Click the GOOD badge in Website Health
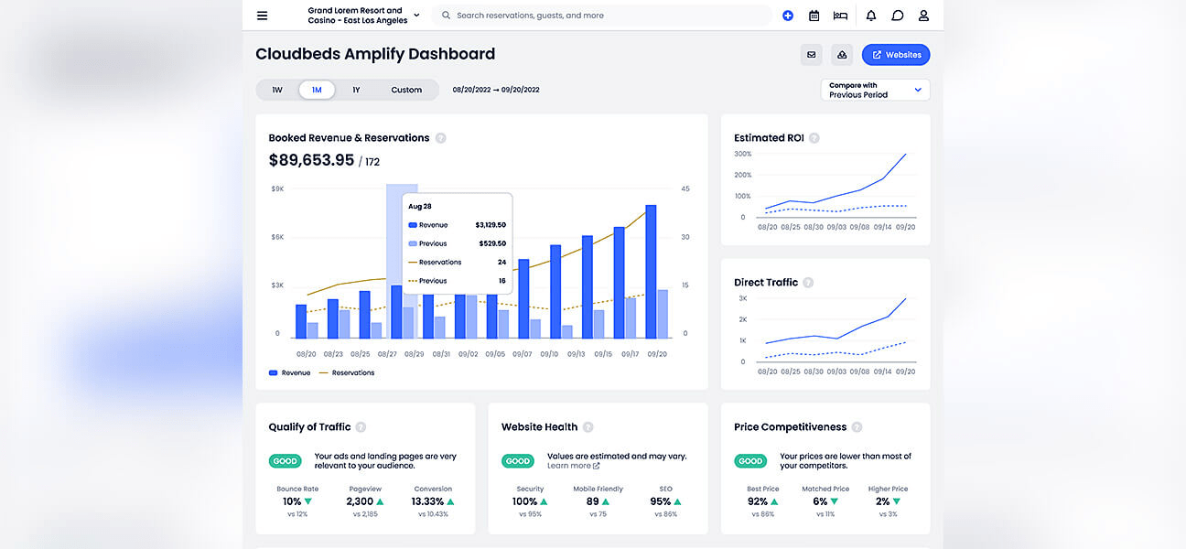The height and width of the screenshot is (549, 1186). [x=518, y=461]
